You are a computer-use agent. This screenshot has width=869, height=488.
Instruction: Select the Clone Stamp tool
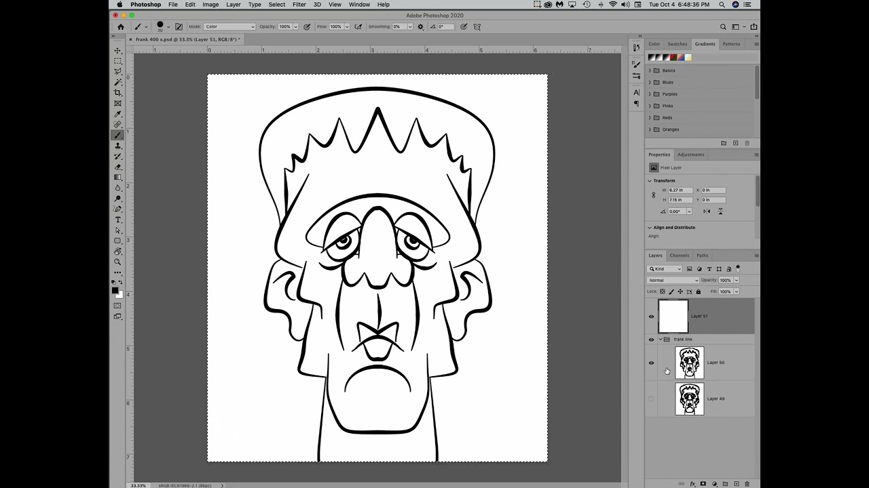(117, 146)
